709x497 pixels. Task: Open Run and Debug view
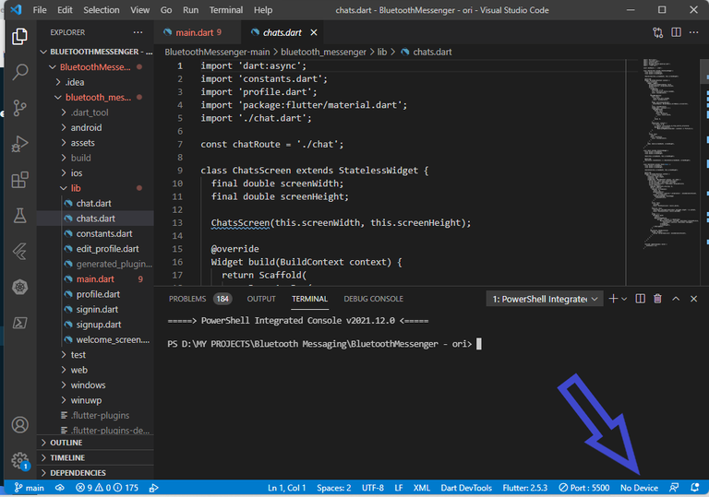(x=19, y=144)
